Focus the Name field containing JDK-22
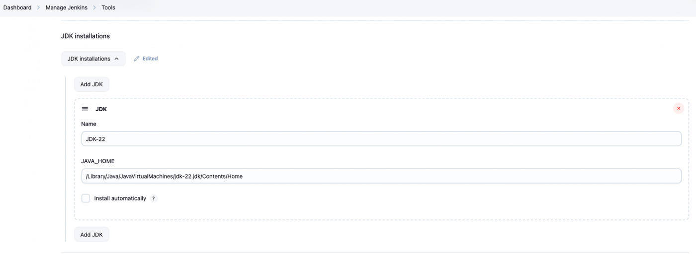Screen dimensions: 696x259 [381, 139]
